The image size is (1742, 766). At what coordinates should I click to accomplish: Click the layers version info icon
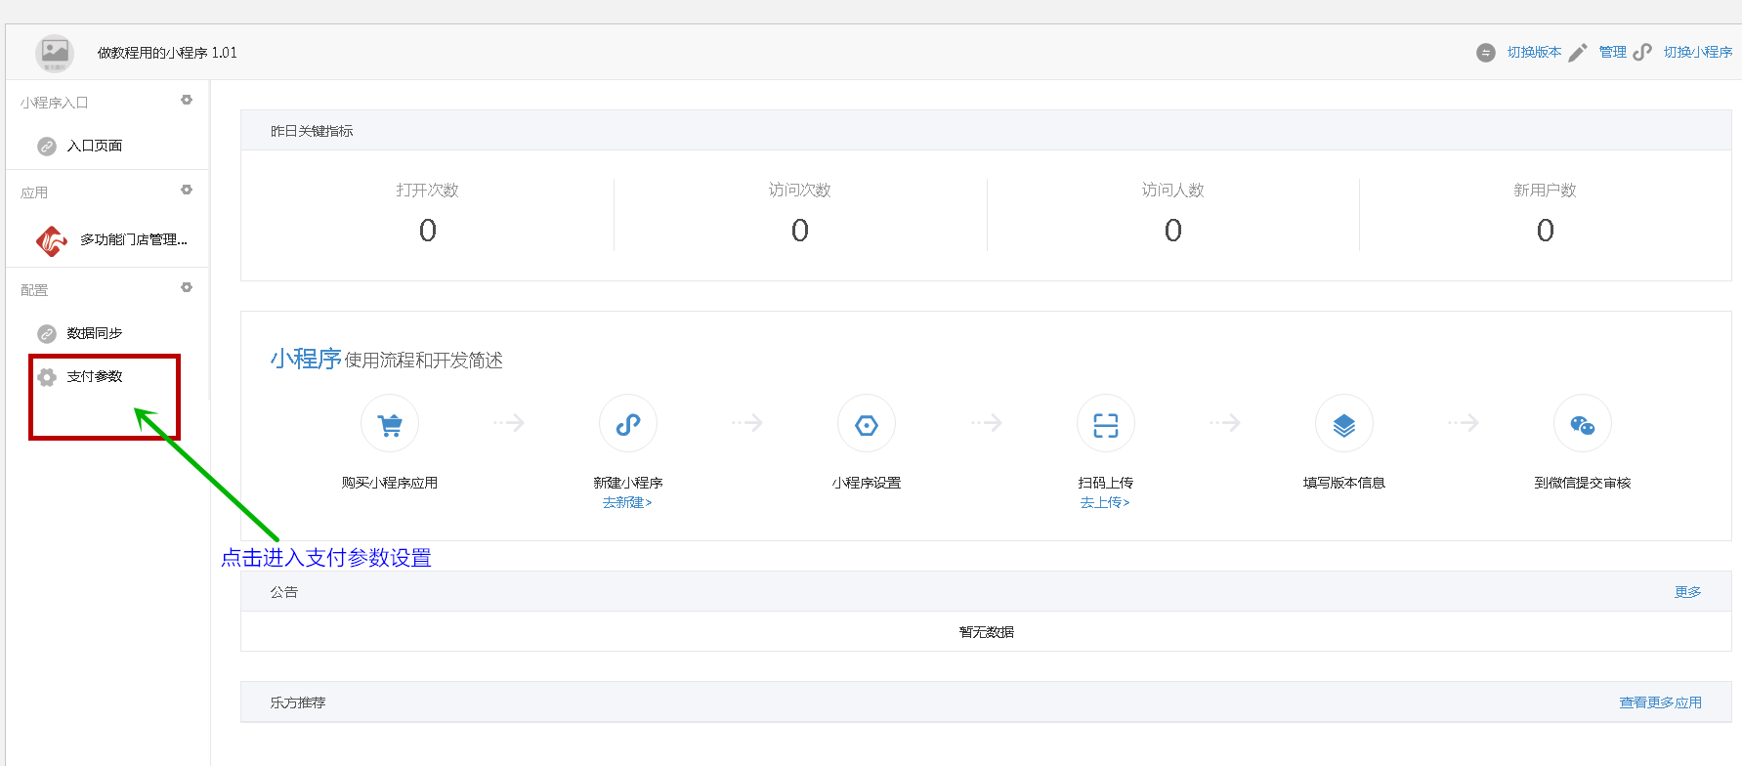(x=1344, y=424)
